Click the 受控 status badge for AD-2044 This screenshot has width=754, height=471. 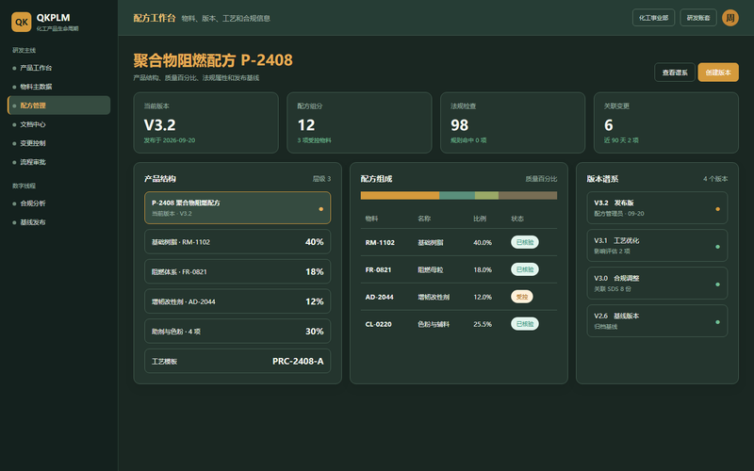[x=522, y=297]
